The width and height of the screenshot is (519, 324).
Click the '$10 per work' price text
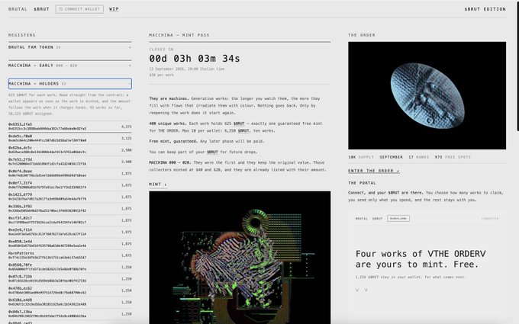(x=161, y=75)
